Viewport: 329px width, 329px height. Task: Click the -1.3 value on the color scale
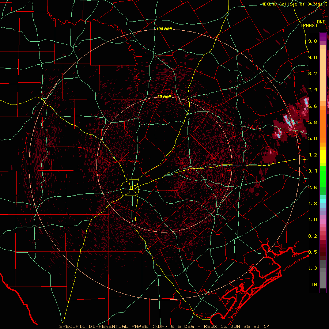click(x=311, y=268)
